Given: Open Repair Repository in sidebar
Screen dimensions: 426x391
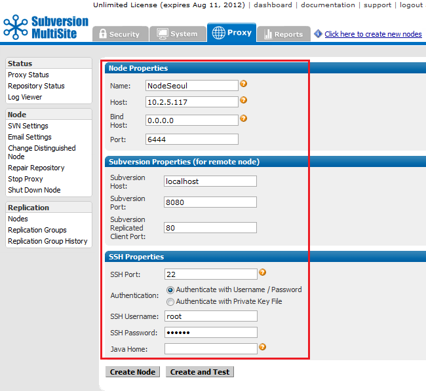Looking at the screenshot, I should coord(36,168).
